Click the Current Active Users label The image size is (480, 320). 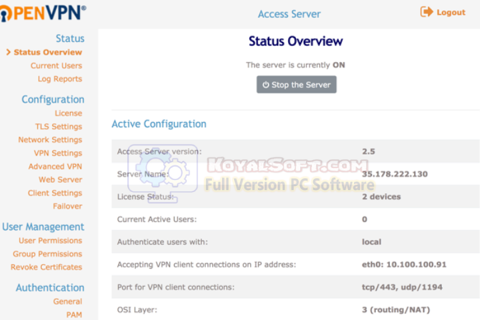[157, 219]
